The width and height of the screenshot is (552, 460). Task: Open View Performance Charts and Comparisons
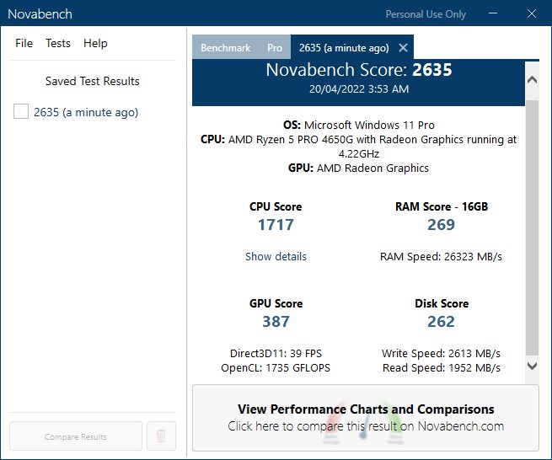pyautogui.click(x=366, y=417)
